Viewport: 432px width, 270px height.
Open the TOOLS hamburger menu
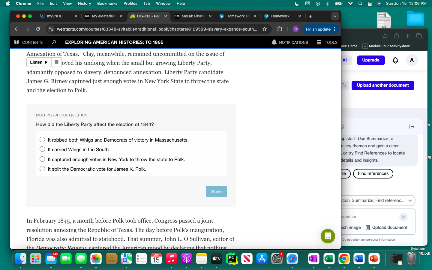pos(319,42)
